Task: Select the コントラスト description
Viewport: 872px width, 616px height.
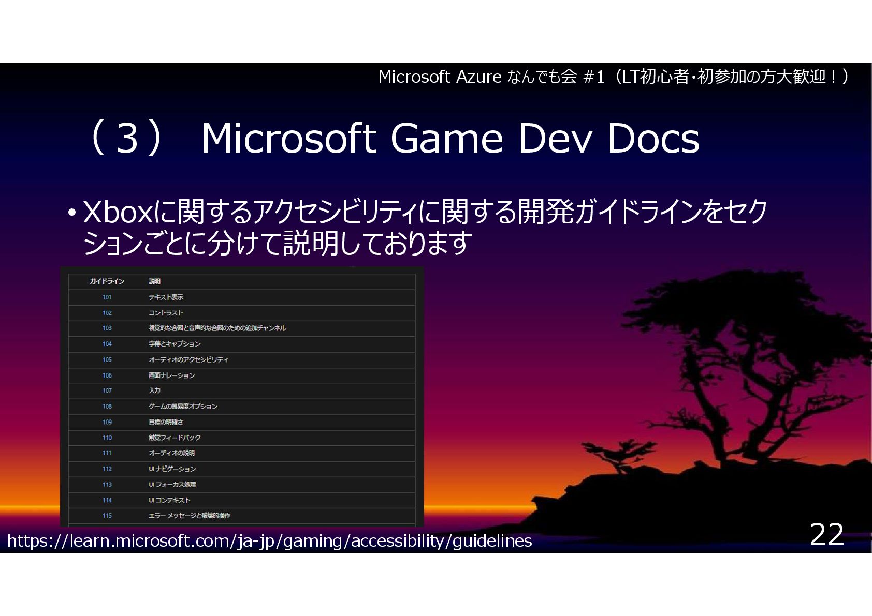Action: click(x=166, y=313)
